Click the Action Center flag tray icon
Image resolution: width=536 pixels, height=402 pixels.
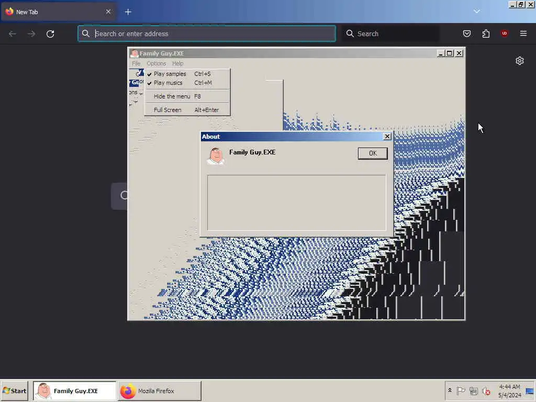[x=461, y=390]
